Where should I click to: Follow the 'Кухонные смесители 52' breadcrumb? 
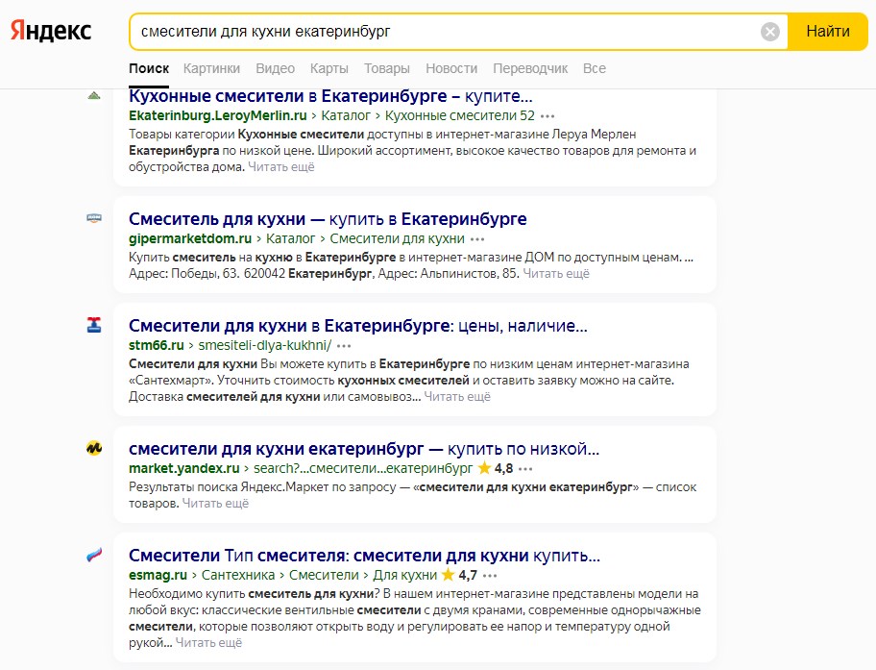(x=459, y=115)
